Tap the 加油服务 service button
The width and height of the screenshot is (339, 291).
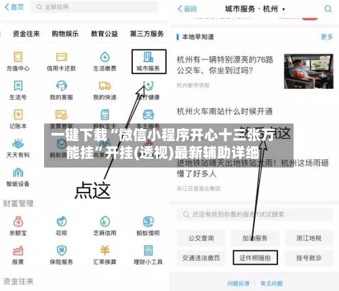tap(255, 238)
